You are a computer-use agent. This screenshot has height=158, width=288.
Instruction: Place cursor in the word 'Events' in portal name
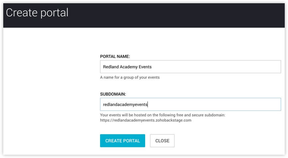point(145,67)
